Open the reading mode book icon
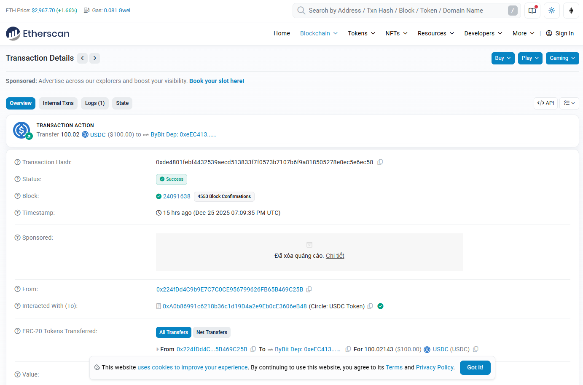This screenshot has height=385, width=583. (x=532, y=11)
